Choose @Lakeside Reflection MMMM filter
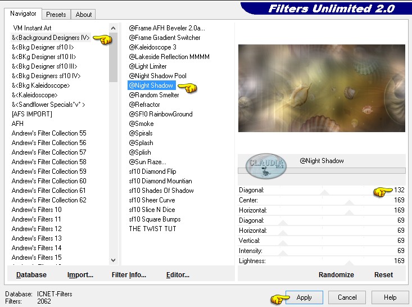 click(x=169, y=57)
